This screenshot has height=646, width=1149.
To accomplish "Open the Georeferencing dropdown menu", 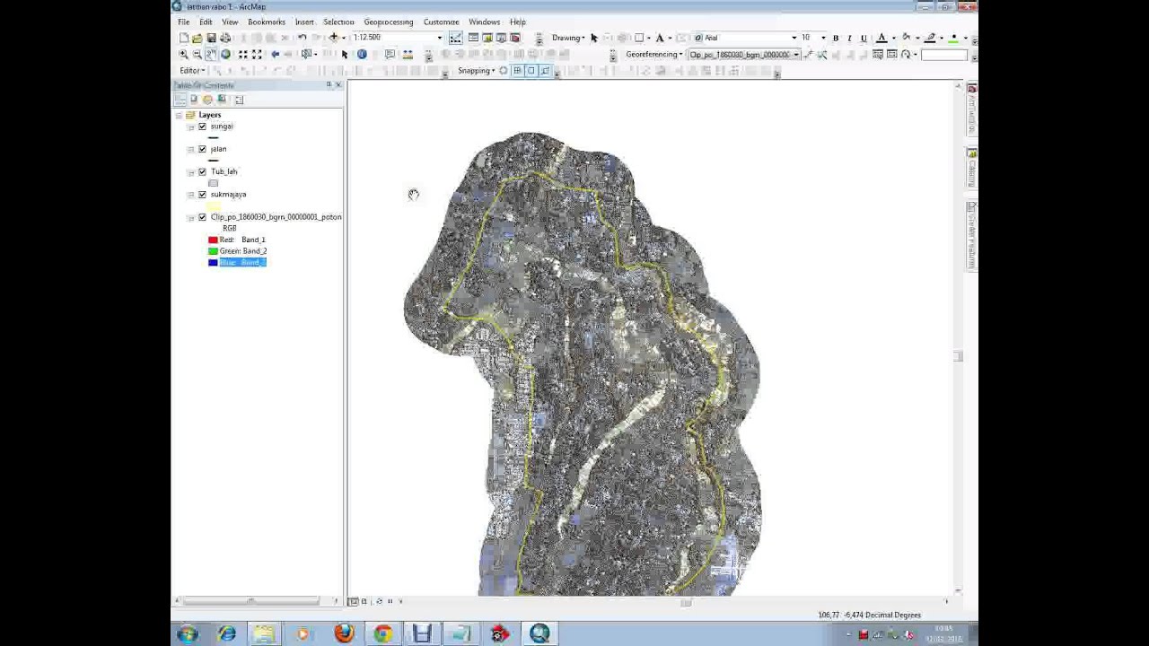I will coord(654,54).
